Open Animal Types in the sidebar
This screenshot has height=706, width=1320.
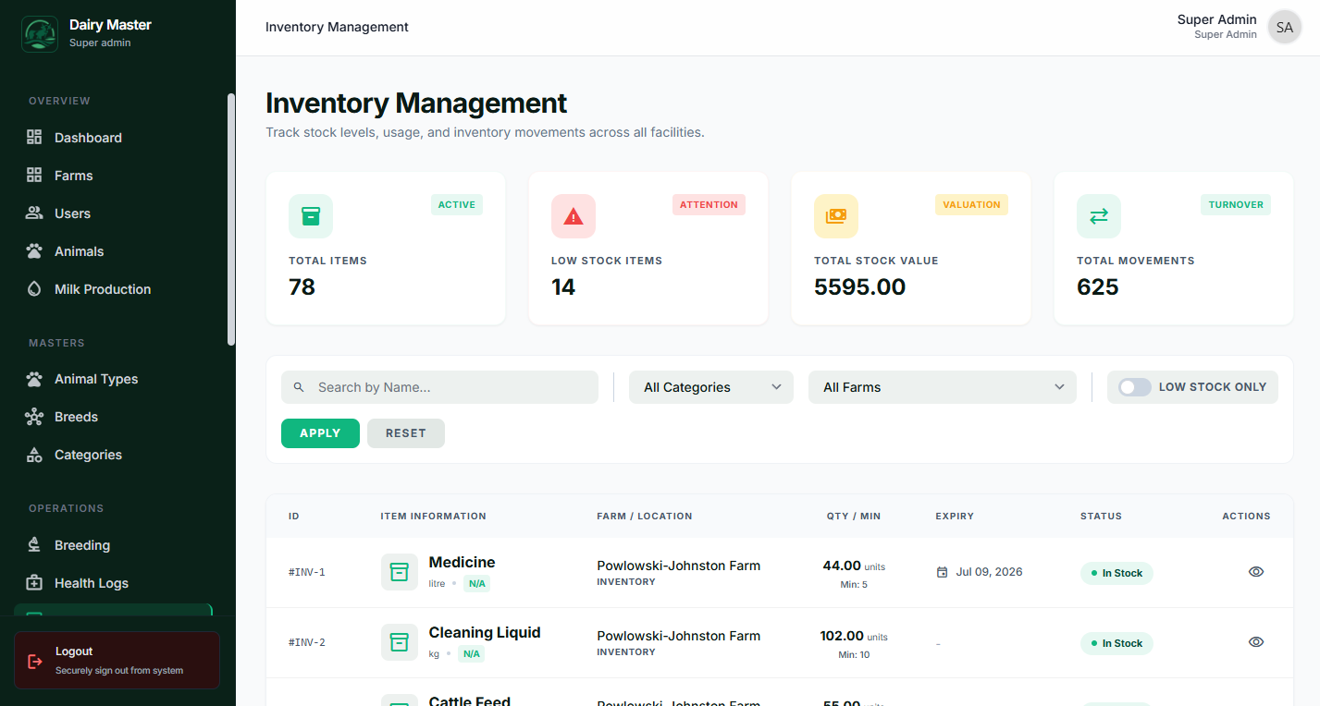(x=95, y=379)
